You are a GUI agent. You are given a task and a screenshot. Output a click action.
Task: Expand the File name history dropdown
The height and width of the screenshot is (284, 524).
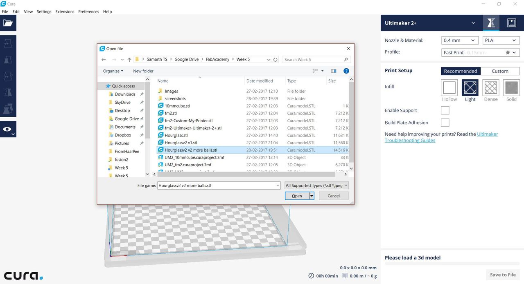coord(278,186)
